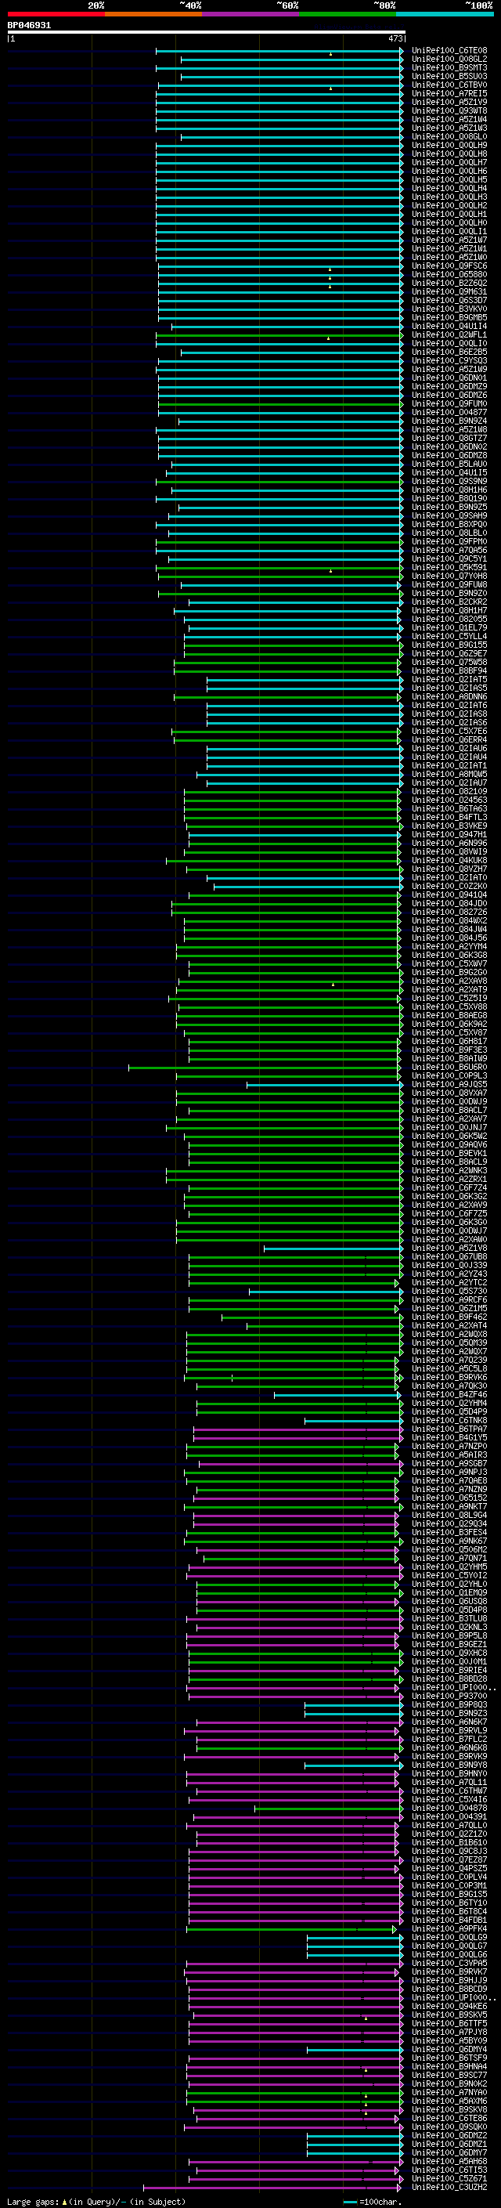Click the cyan alignment bar for UniRef100_A9JQS5
Image resolution: width=501 pixels, height=2208 pixels.
coord(326,1084)
